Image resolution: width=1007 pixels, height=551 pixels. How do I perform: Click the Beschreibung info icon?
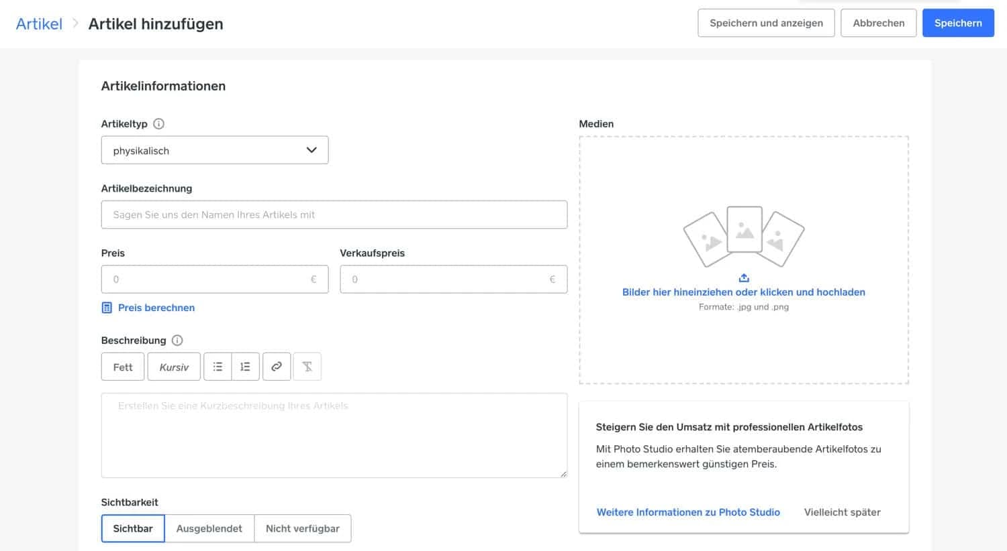[177, 340]
